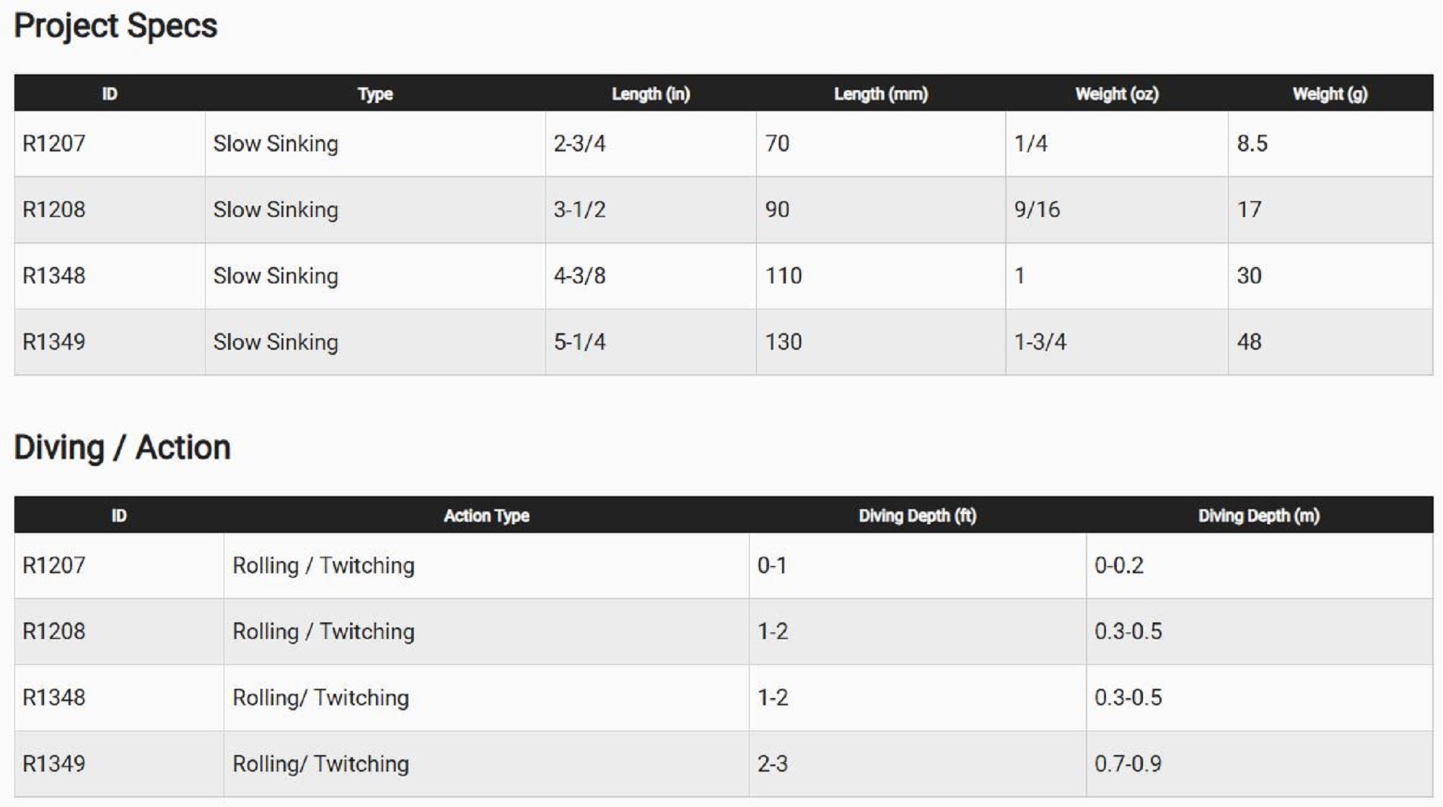This screenshot has height=807, width=1443.
Task: Click the 9/16 weight cell
Action: pyautogui.click(x=1037, y=210)
